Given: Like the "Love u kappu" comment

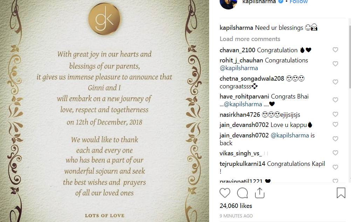Looking at the screenshot, I should tap(335, 125).
